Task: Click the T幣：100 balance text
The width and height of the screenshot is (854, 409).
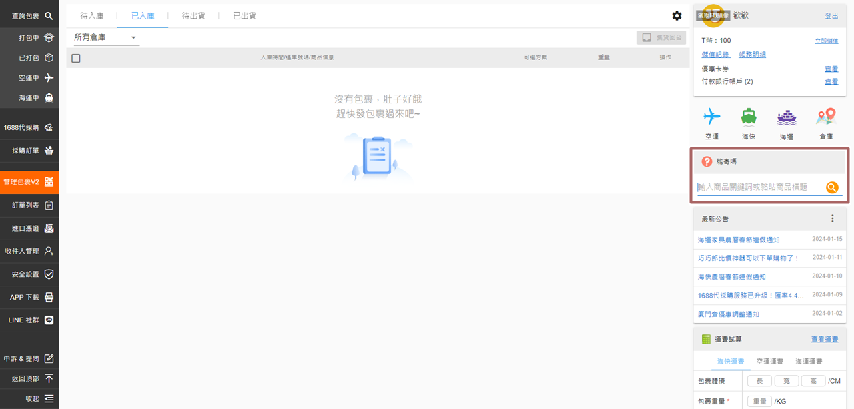Action: click(x=716, y=41)
